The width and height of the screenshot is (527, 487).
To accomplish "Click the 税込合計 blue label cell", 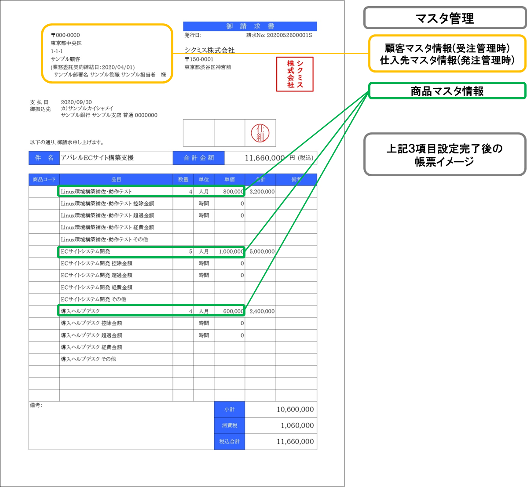I will point(230,441).
